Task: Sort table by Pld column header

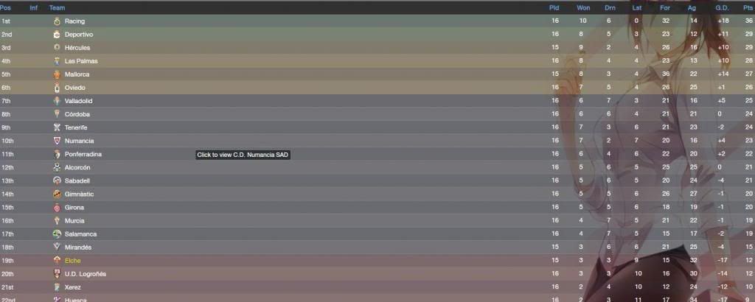Action: 554,7
